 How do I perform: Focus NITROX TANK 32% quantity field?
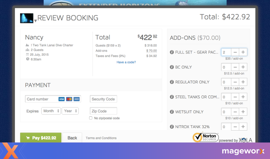click(x=226, y=127)
